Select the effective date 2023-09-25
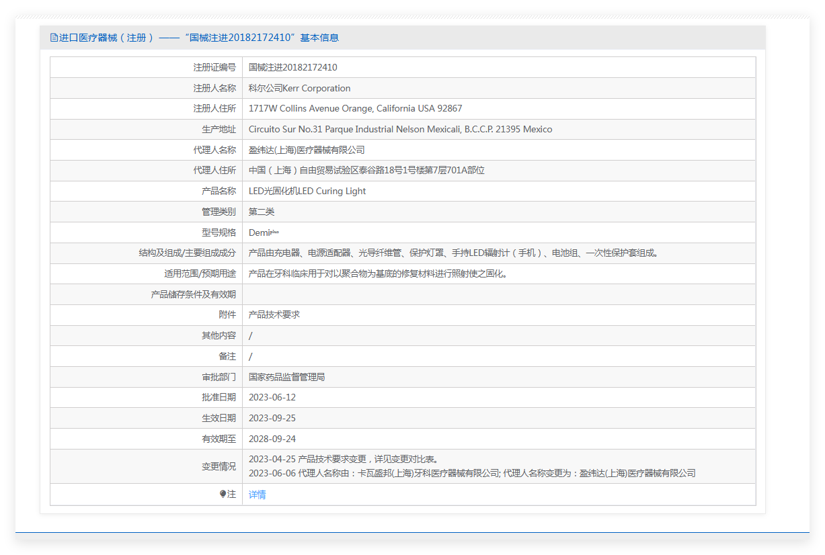 click(x=272, y=418)
